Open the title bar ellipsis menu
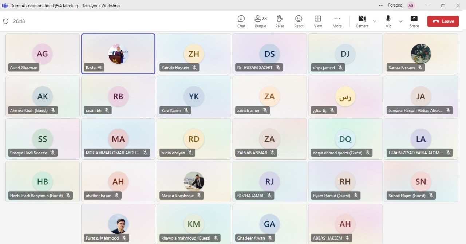The width and height of the screenshot is (466, 244). (x=381, y=5)
